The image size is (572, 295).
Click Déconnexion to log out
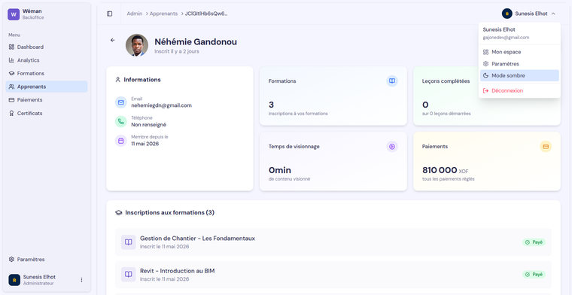pos(519,90)
